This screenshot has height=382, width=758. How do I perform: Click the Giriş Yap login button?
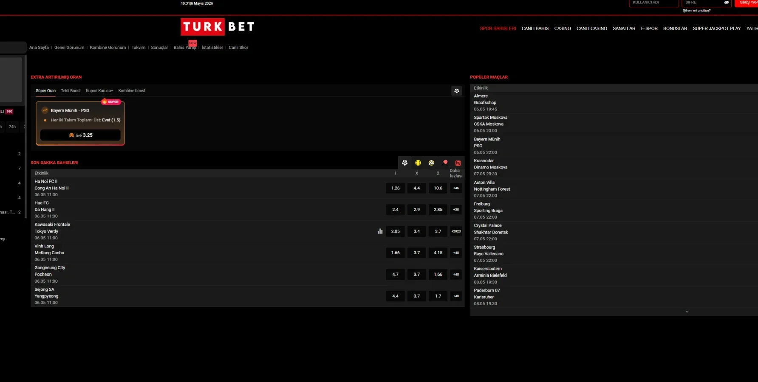[x=747, y=3]
